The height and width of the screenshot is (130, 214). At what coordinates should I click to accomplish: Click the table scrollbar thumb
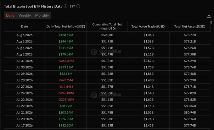click(211, 22)
